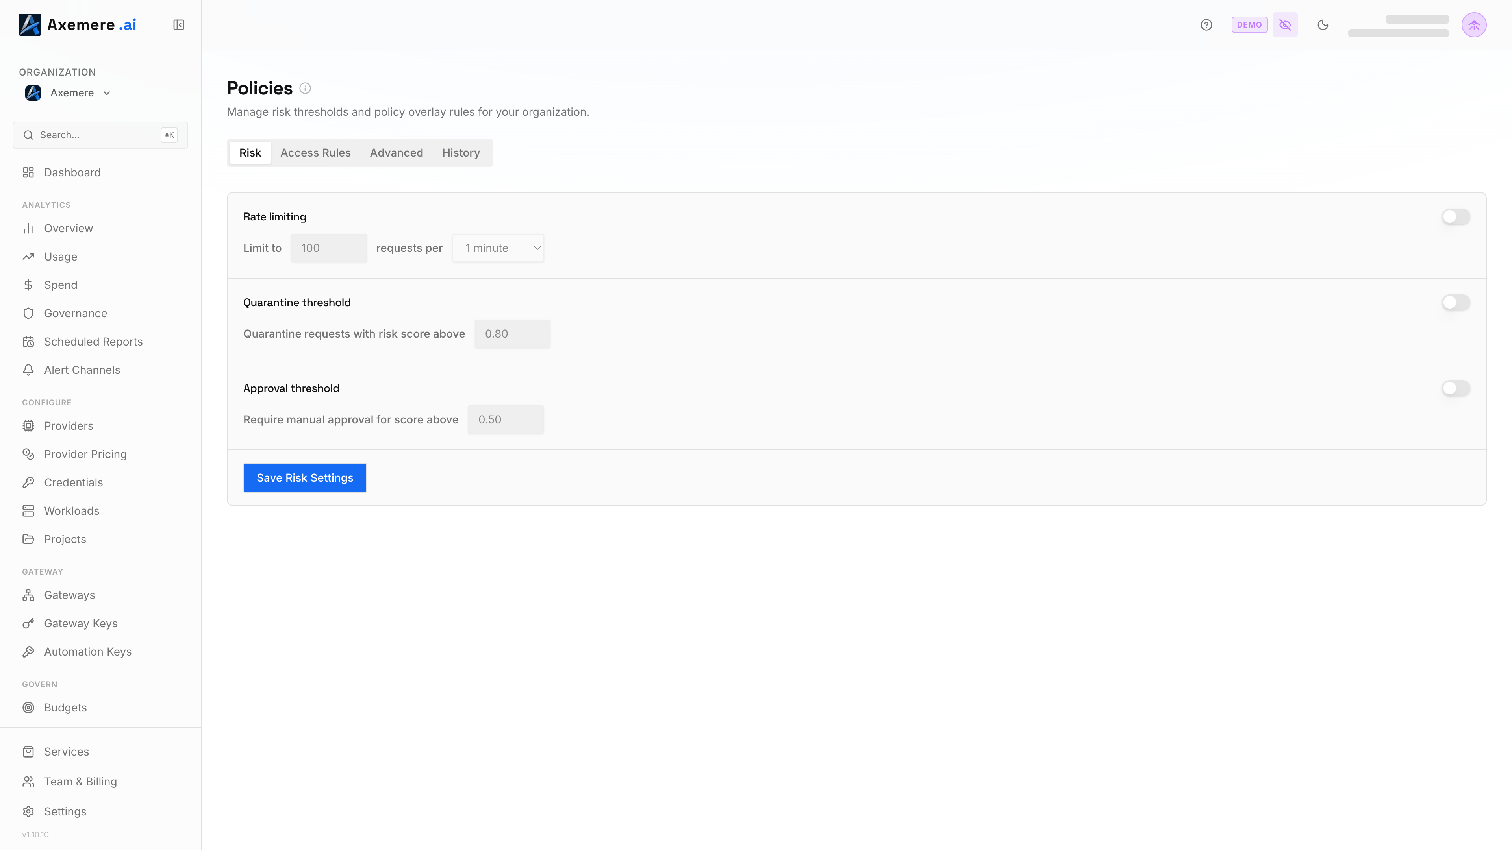Open the user avatar menu
The image size is (1512, 850).
[x=1474, y=25]
